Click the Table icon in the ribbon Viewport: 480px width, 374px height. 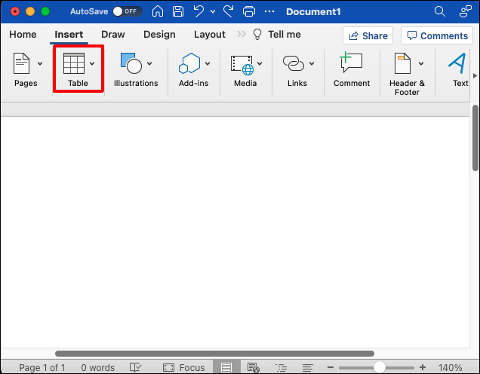[x=74, y=63]
